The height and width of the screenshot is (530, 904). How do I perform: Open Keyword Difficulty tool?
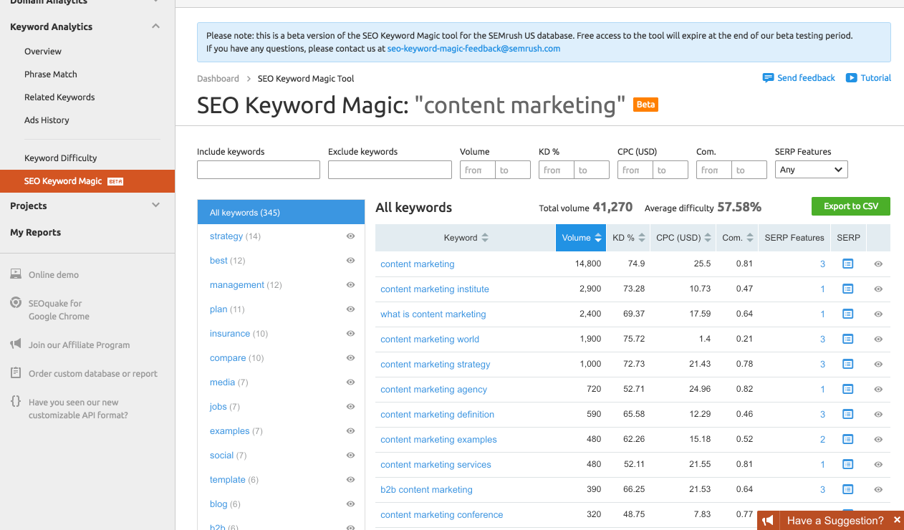tap(61, 158)
